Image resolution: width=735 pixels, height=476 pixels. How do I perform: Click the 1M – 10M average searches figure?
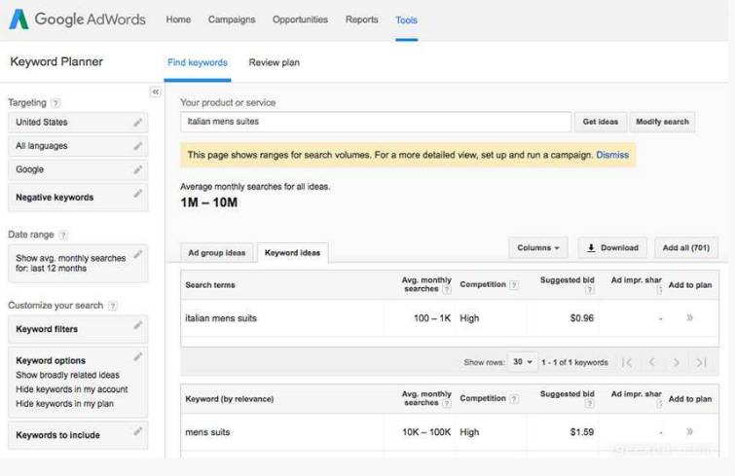tap(208, 202)
